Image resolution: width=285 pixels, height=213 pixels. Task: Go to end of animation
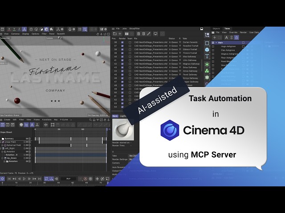(40, 179)
